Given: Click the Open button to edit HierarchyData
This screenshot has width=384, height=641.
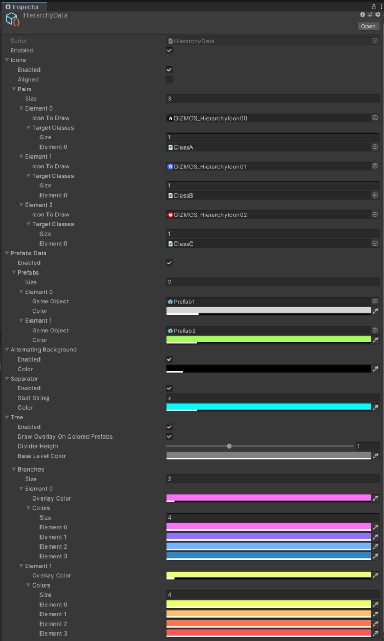Looking at the screenshot, I should [369, 26].
